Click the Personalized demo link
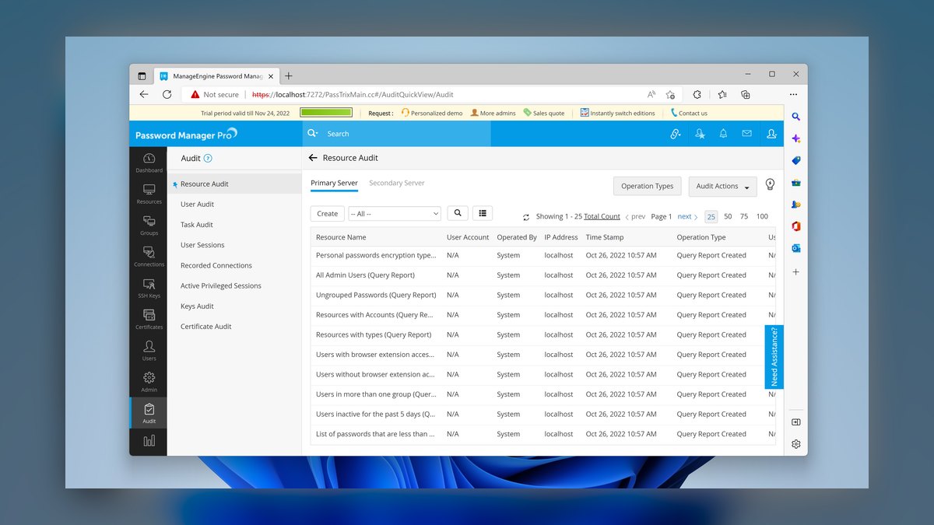 [x=432, y=113]
